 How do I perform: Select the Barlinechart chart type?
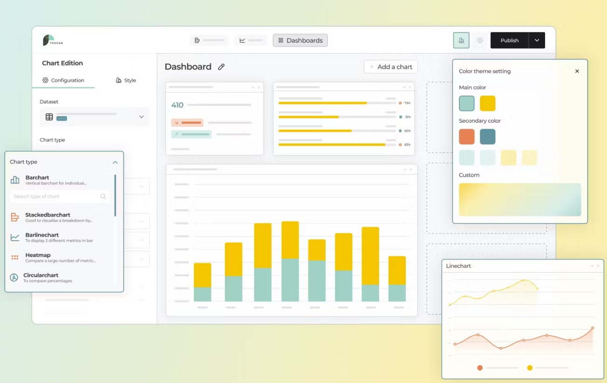42,237
